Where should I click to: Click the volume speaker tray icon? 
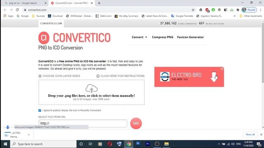tap(233, 144)
